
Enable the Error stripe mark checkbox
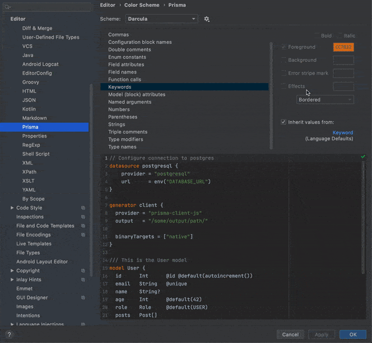[283, 73]
